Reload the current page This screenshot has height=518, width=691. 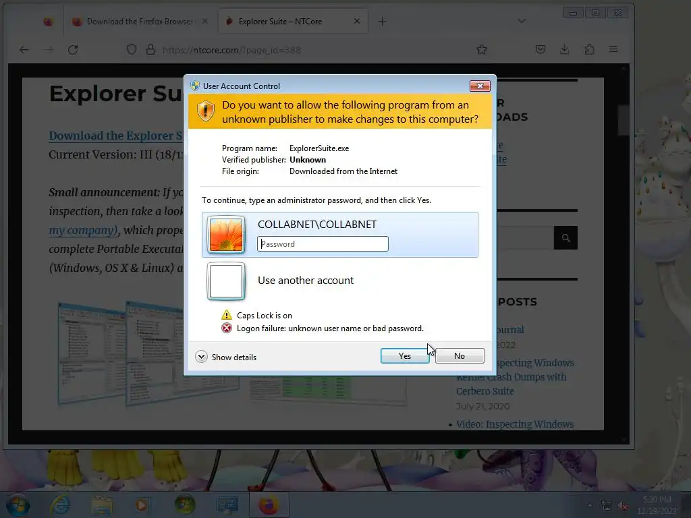click(x=73, y=50)
